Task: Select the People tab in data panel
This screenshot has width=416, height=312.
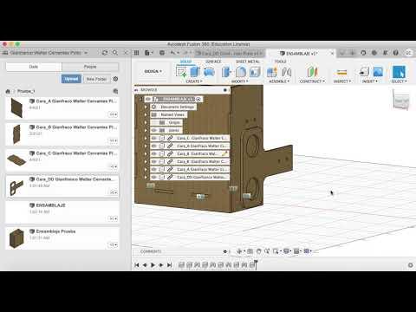Action: (x=90, y=67)
